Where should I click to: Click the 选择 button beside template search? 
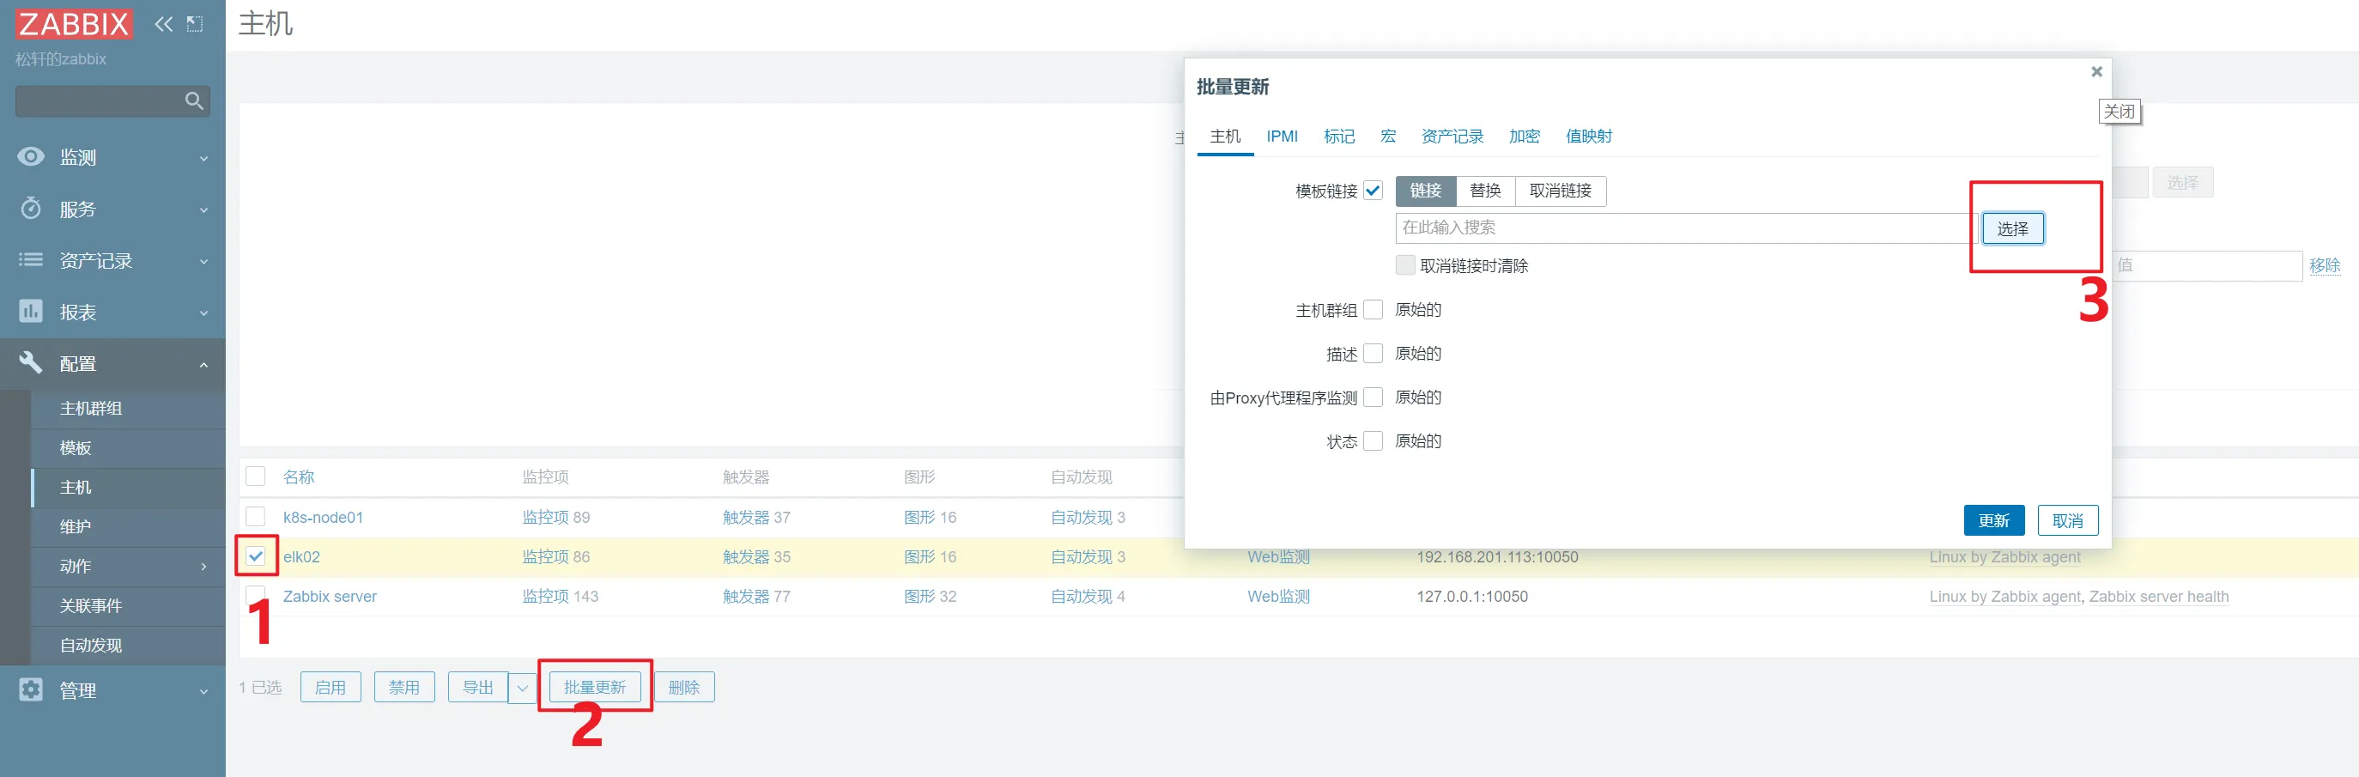pyautogui.click(x=2012, y=229)
